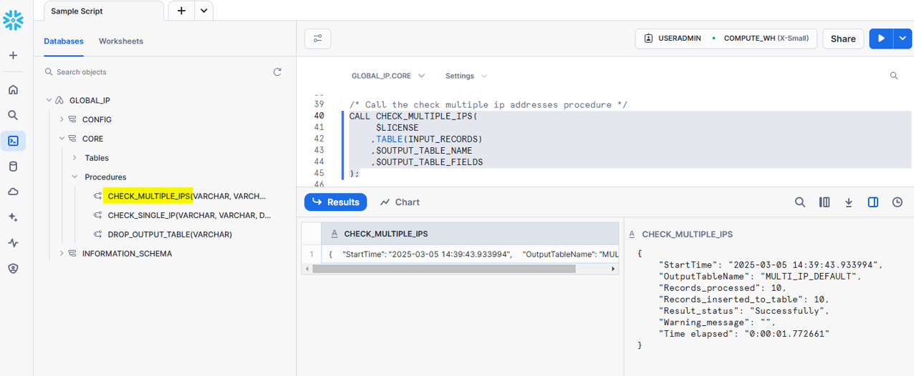Open the Settings dropdown in editor
This screenshot has height=376, width=914.
(466, 76)
